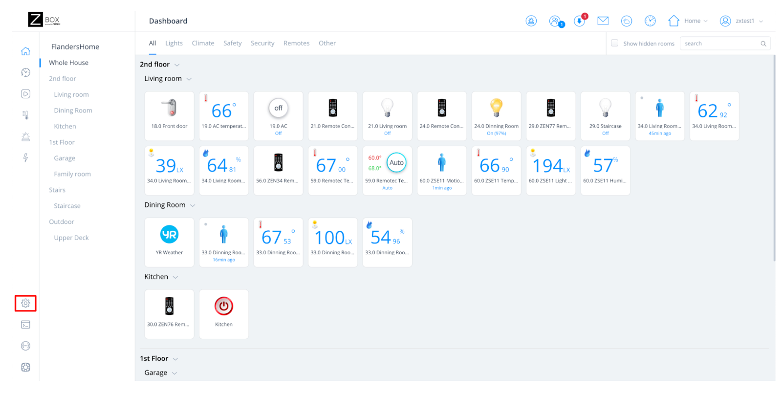This screenshot has height=397, width=782.
Task: Toggle the Kitchen red power button
Action: (224, 306)
